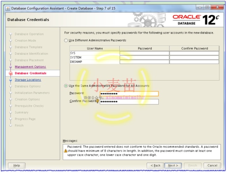Click the disabled Finish button
This screenshot has height=174, width=227.
click(193, 165)
